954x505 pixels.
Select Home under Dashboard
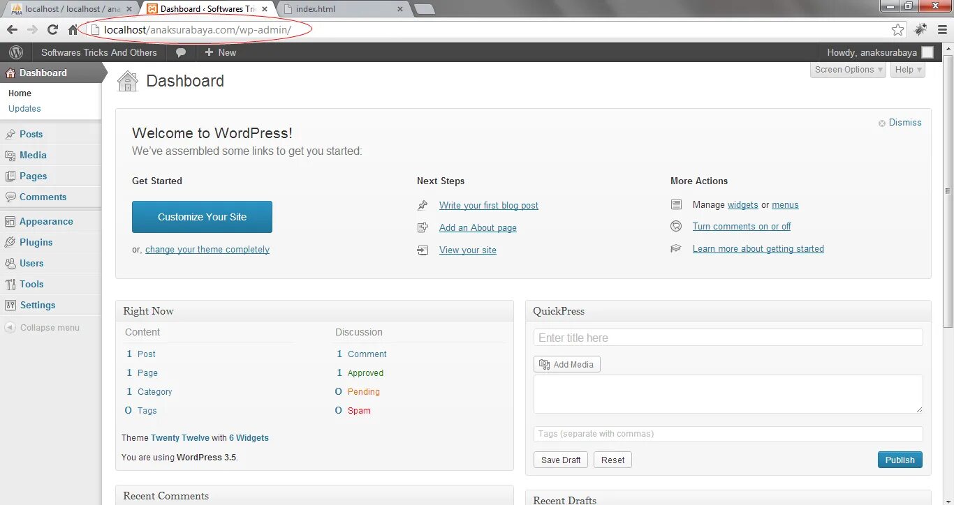tap(20, 93)
